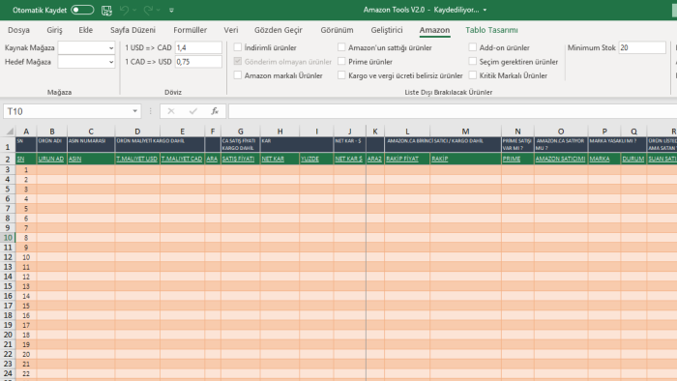This screenshot has height=381, width=677.
Task: Switch to the Veri tab
Action: (230, 30)
